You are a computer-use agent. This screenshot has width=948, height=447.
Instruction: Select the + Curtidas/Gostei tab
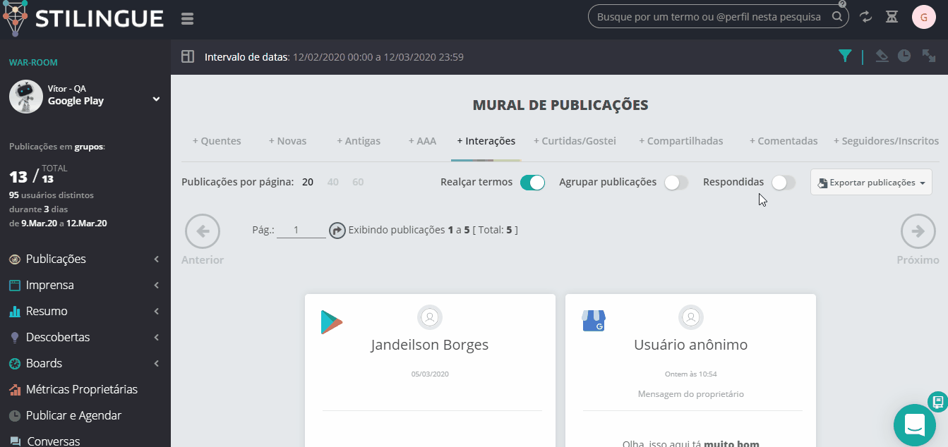pos(575,141)
